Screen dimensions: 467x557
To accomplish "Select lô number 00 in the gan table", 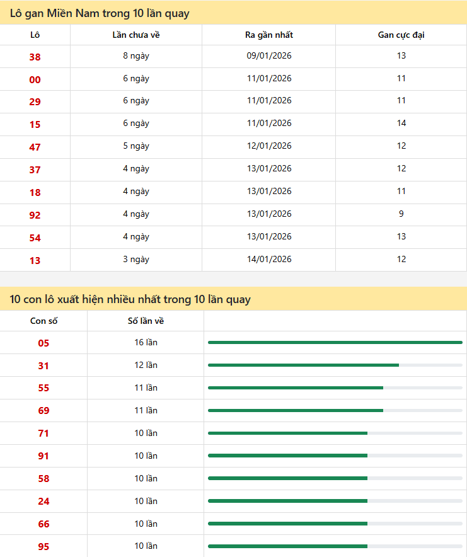I will (35, 79).
